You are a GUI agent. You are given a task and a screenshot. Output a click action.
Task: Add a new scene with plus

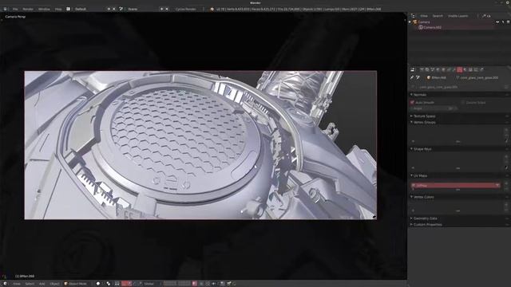(161, 9)
